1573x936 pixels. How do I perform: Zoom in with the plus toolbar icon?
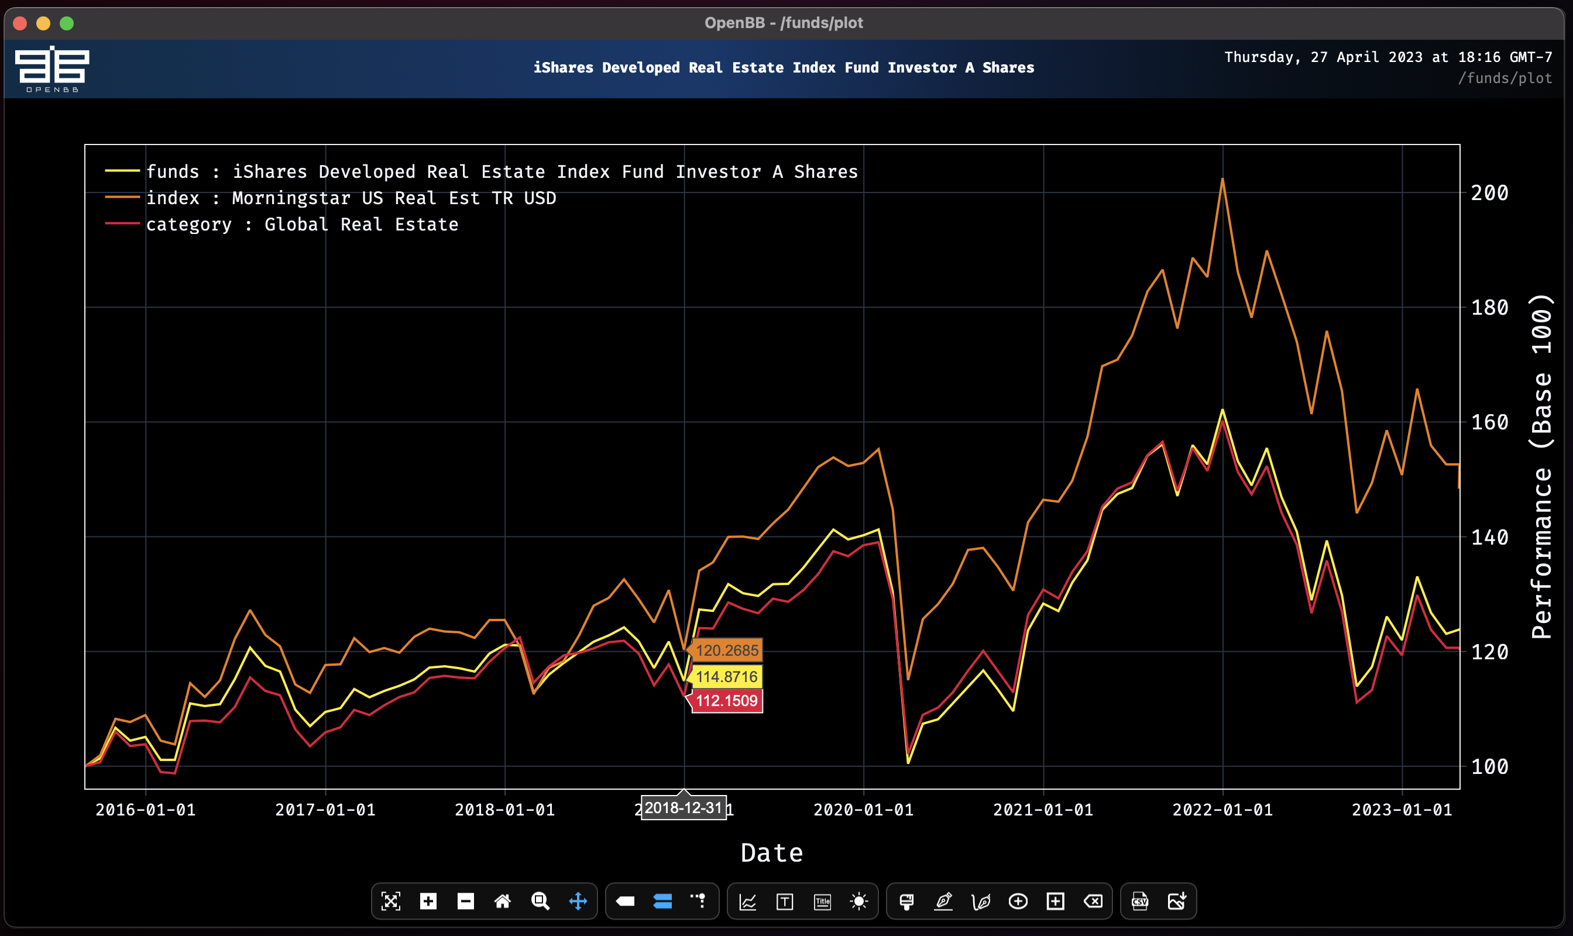[x=428, y=901]
